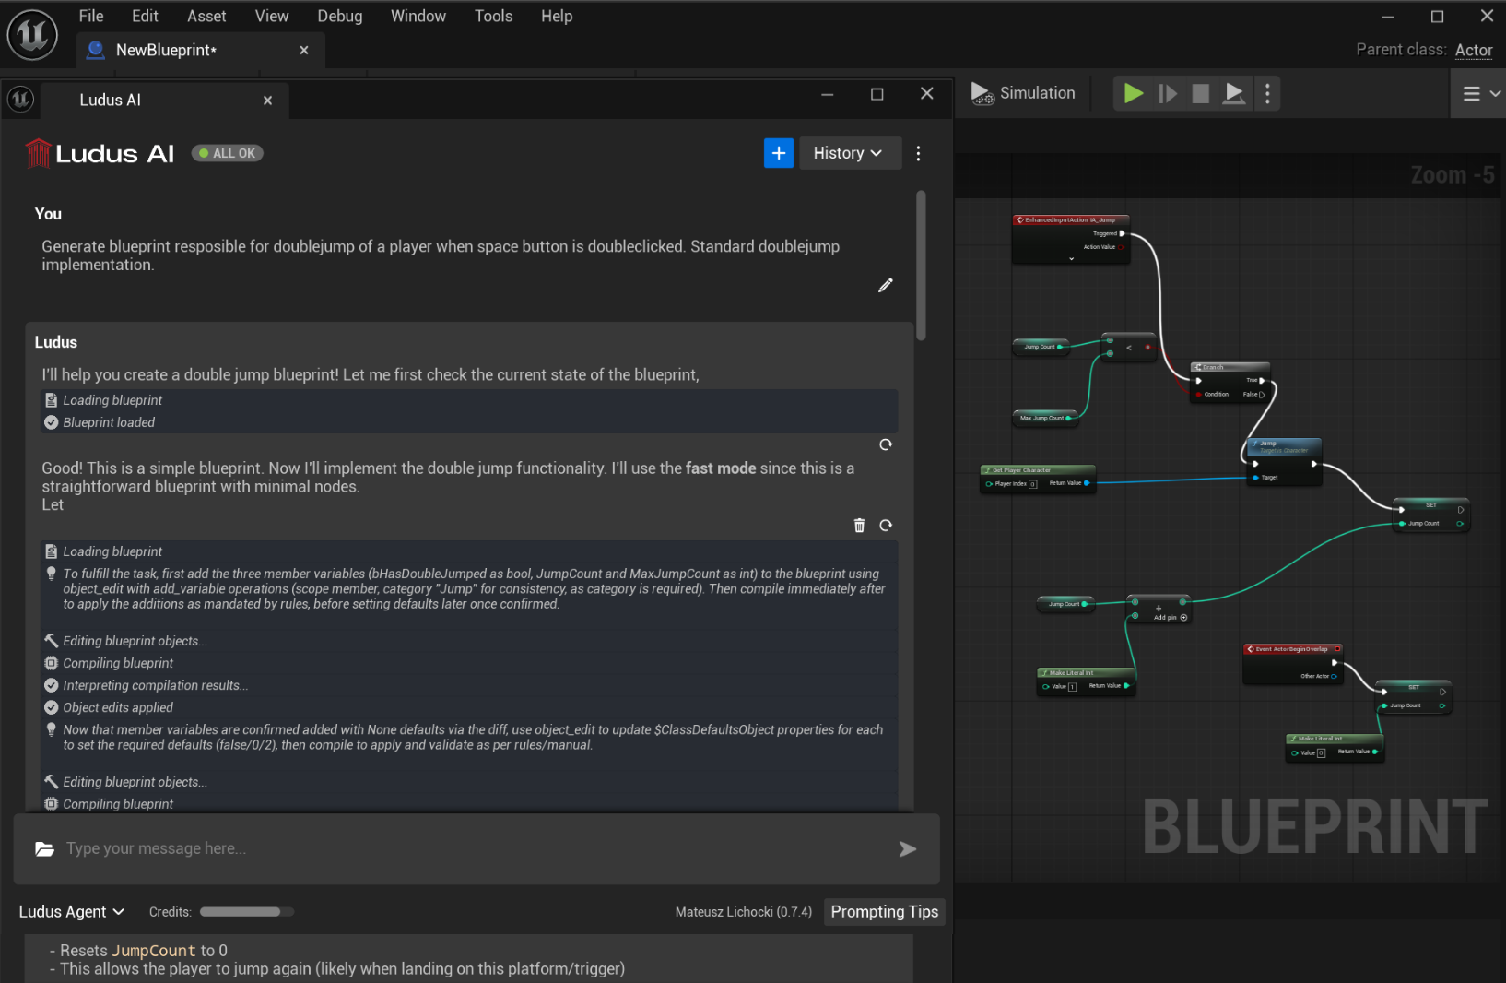This screenshot has height=983, width=1506.
Task: Edit the prompt using the pencil icon
Action: tap(885, 285)
